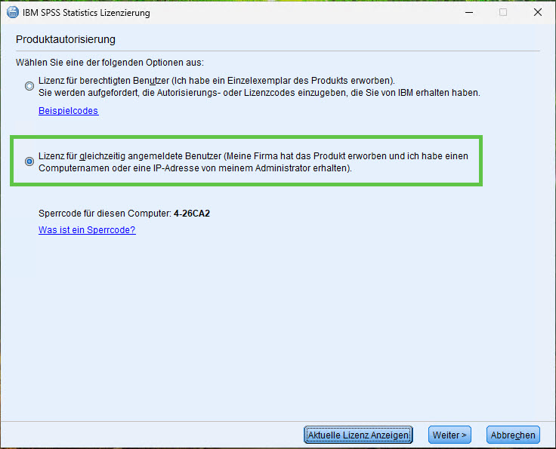Image resolution: width=556 pixels, height=449 pixels.
Task: Click the 'Sperrcode für diesen Computer' label
Action: pyautogui.click(x=104, y=214)
